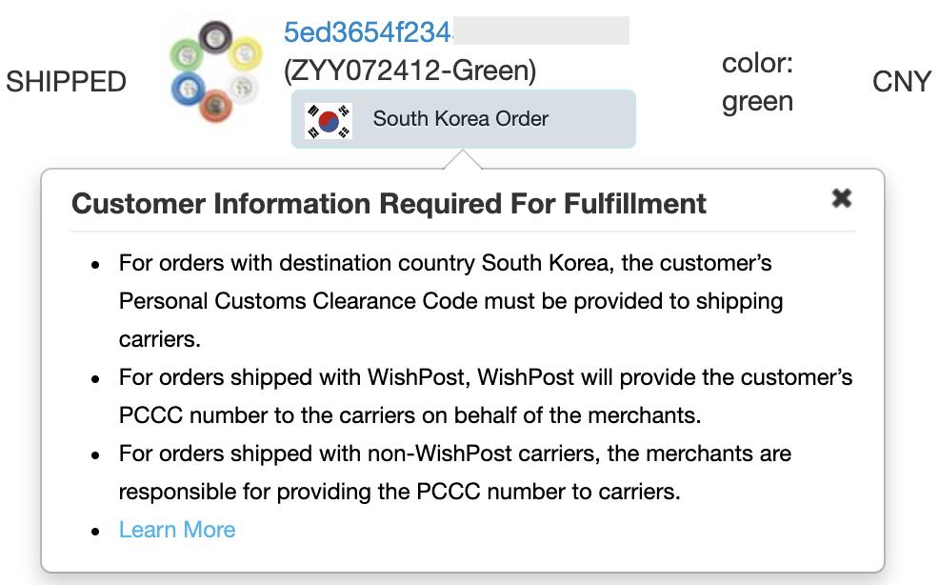Image resolution: width=939 pixels, height=585 pixels.
Task: Click the CNY currency label
Action: point(901,82)
